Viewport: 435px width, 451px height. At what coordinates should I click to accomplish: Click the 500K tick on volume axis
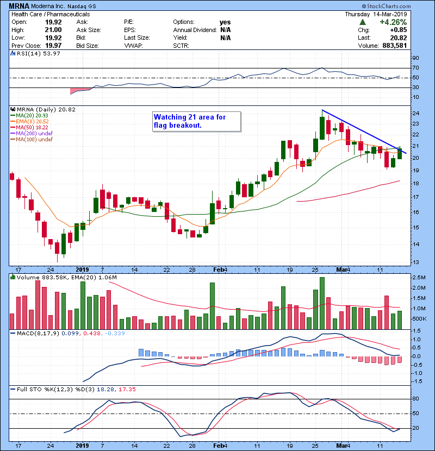coord(419,319)
